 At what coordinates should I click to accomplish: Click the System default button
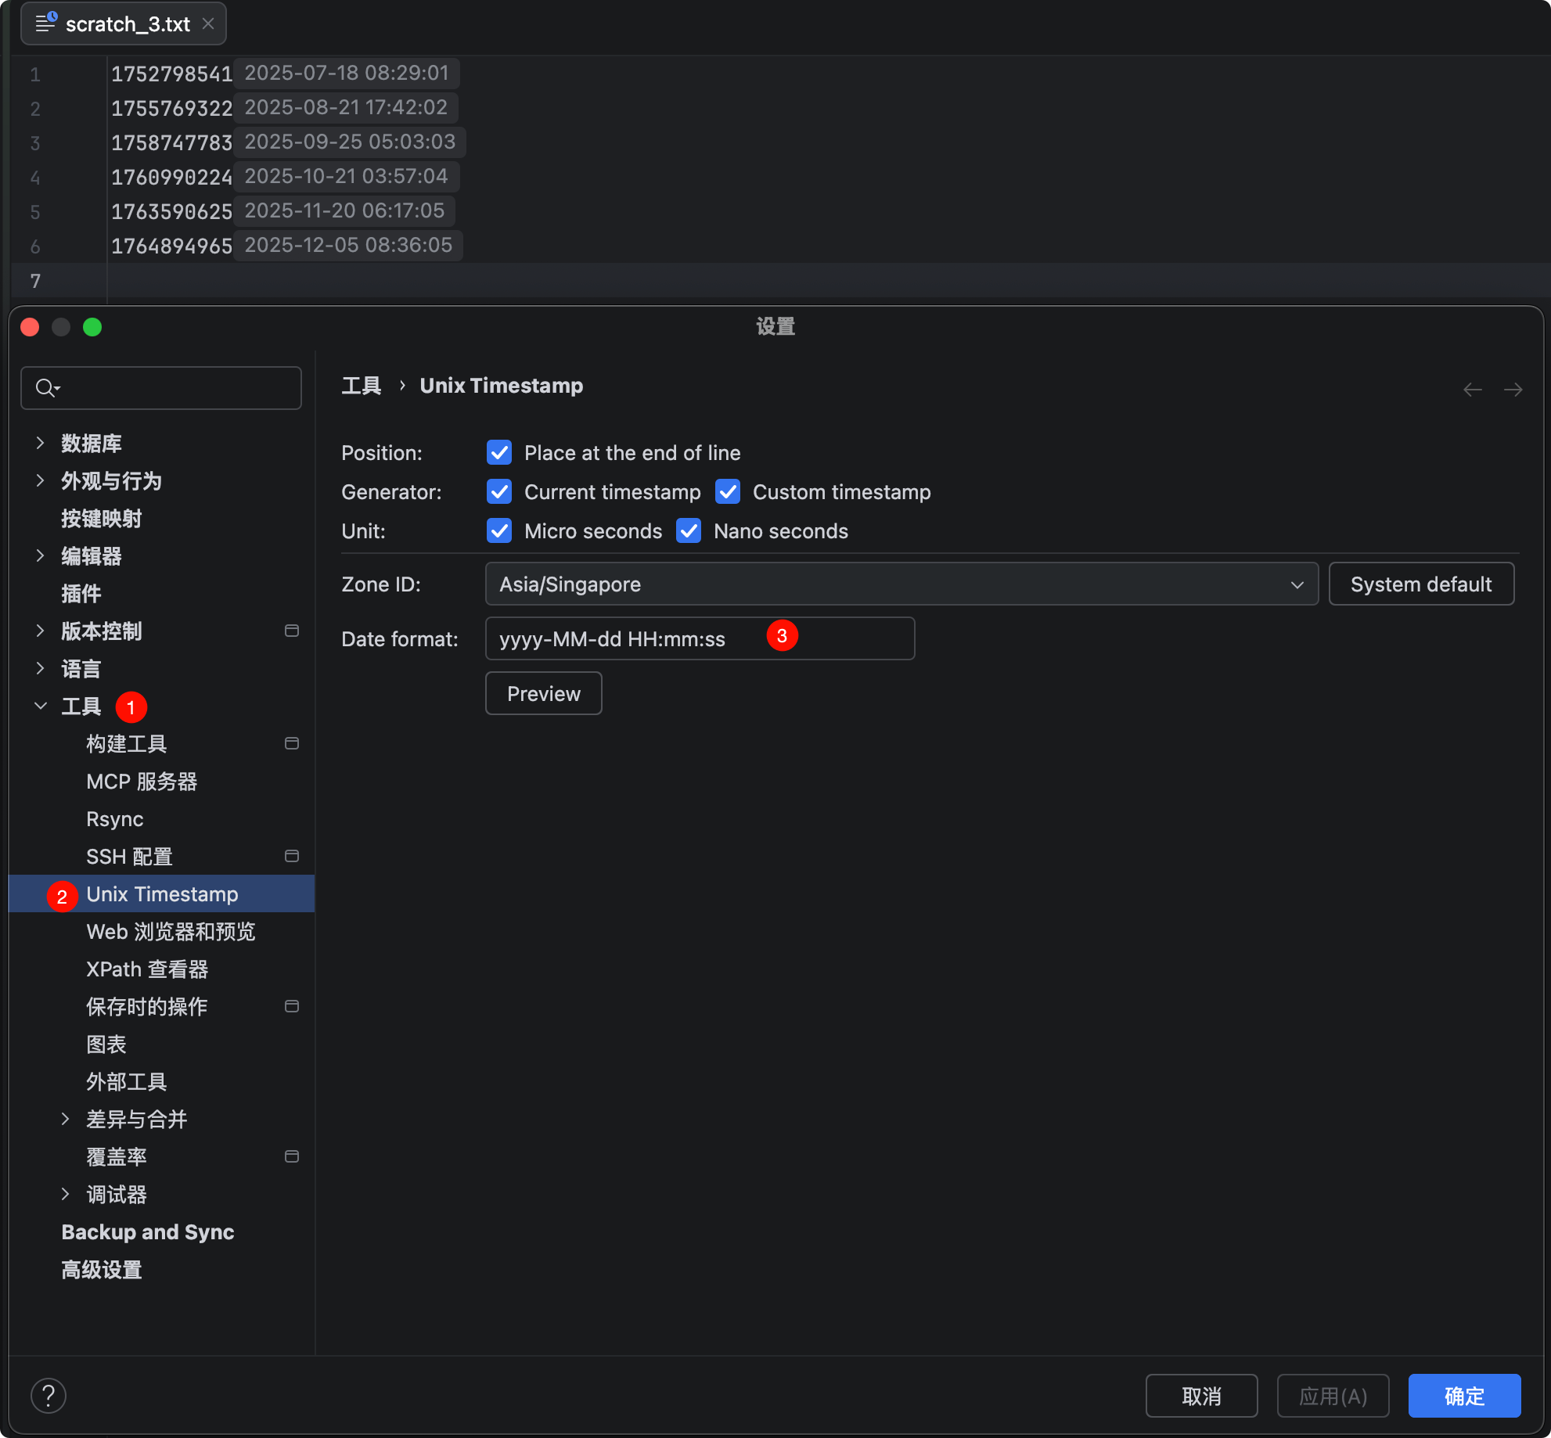tap(1420, 584)
